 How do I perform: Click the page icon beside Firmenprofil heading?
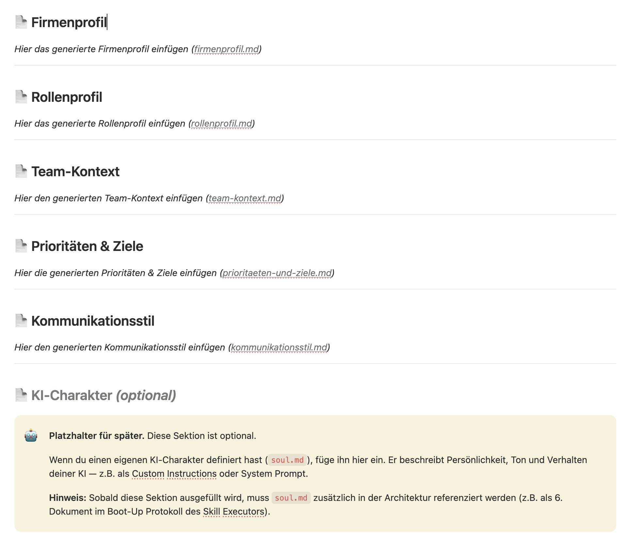coord(21,22)
